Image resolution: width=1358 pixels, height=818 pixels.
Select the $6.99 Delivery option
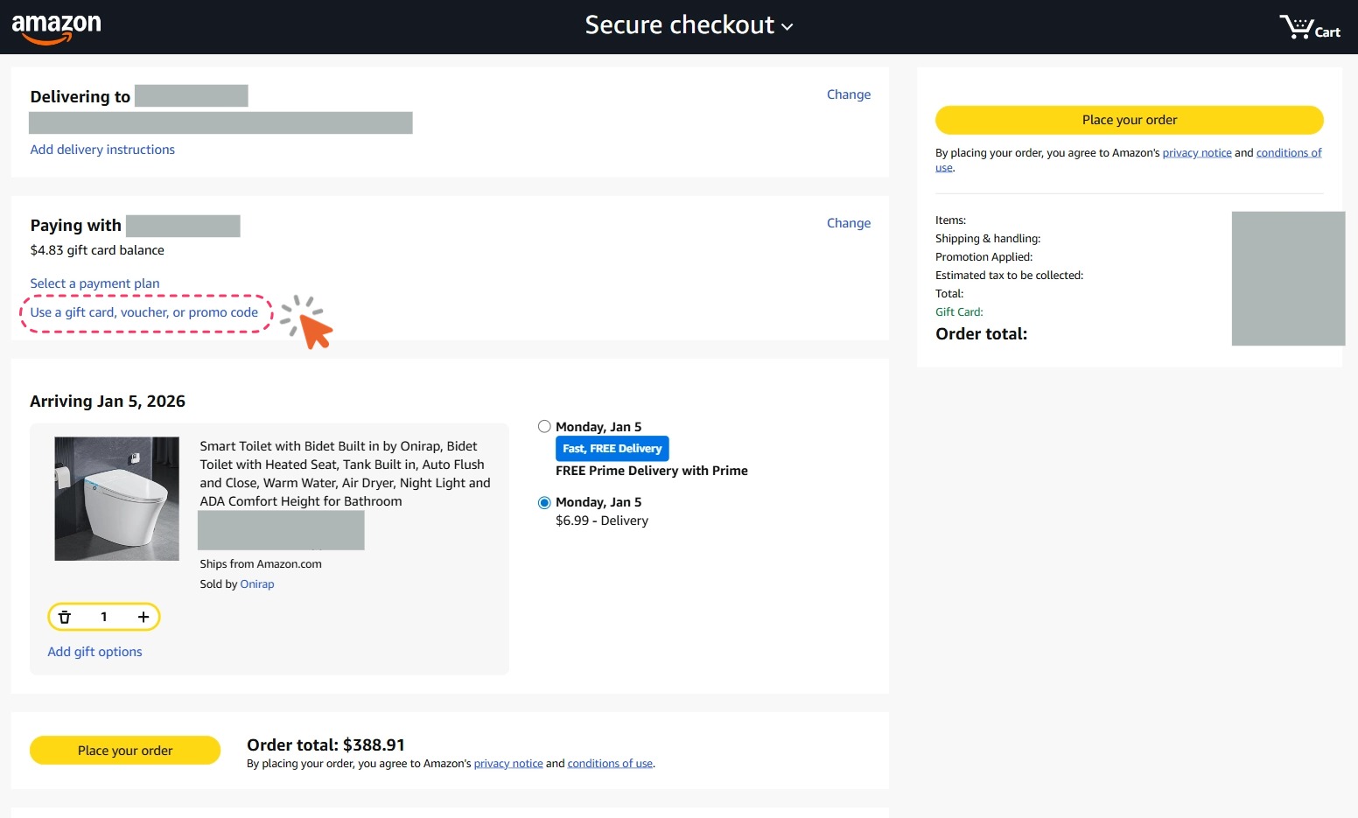pos(544,503)
